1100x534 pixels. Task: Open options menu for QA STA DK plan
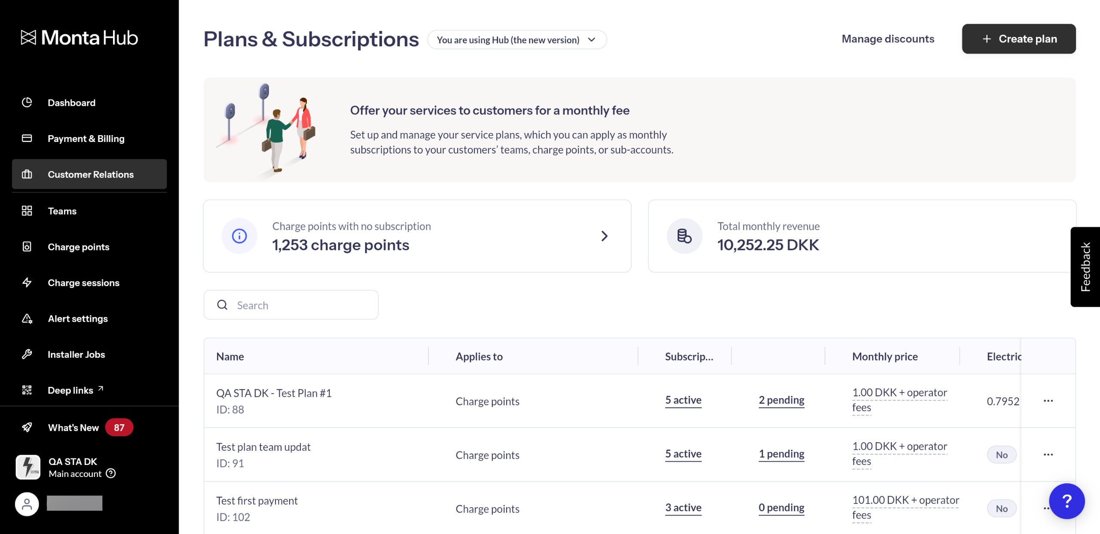pyautogui.click(x=1048, y=401)
